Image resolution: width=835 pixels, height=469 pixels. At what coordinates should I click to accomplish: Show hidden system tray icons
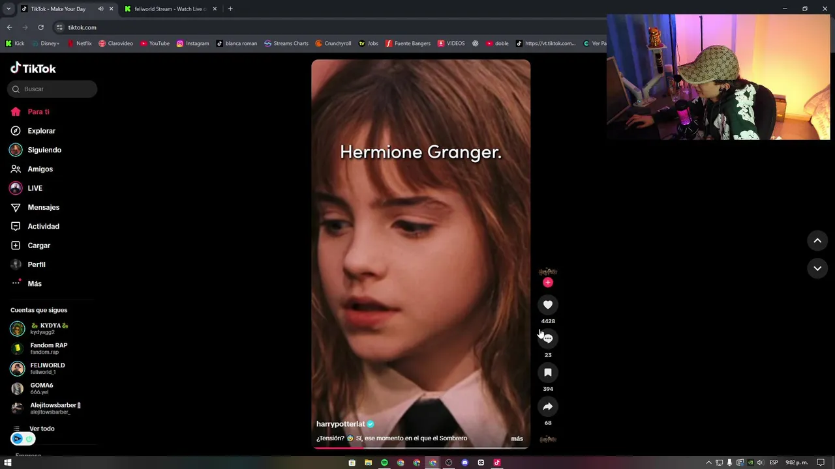pos(708,462)
